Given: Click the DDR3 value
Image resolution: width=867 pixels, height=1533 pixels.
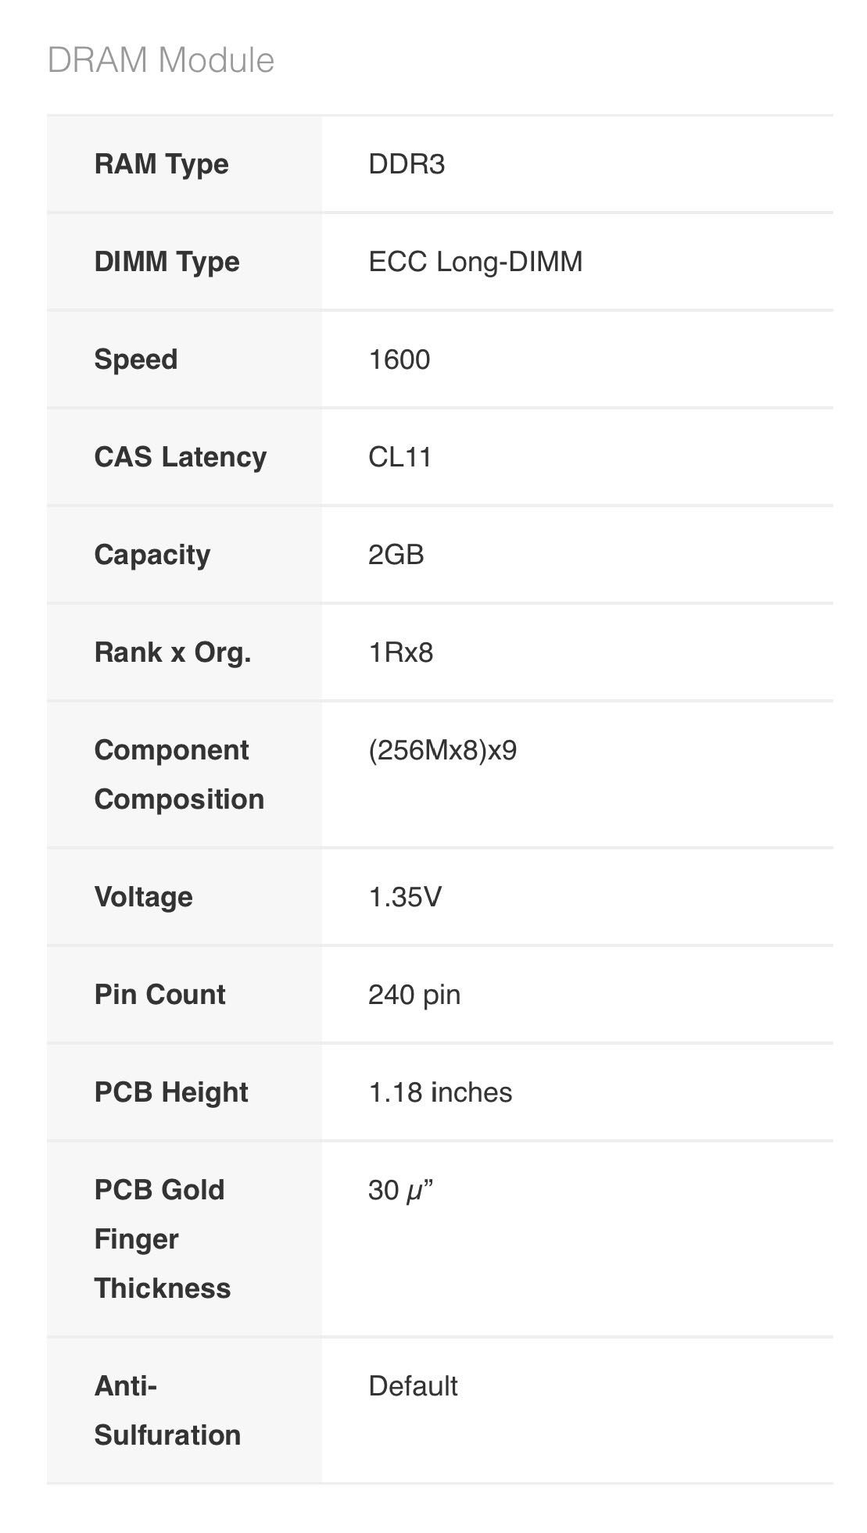Looking at the screenshot, I should click(407, 164).
